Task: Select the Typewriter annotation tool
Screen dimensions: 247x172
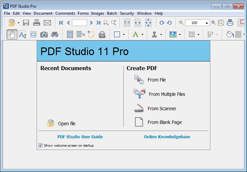Action: coord(102,34)
